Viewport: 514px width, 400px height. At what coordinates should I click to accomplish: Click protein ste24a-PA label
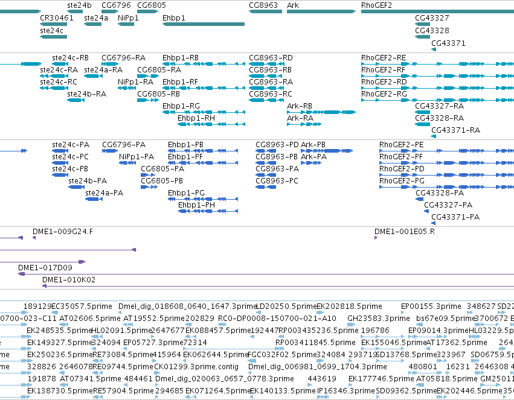104,193
